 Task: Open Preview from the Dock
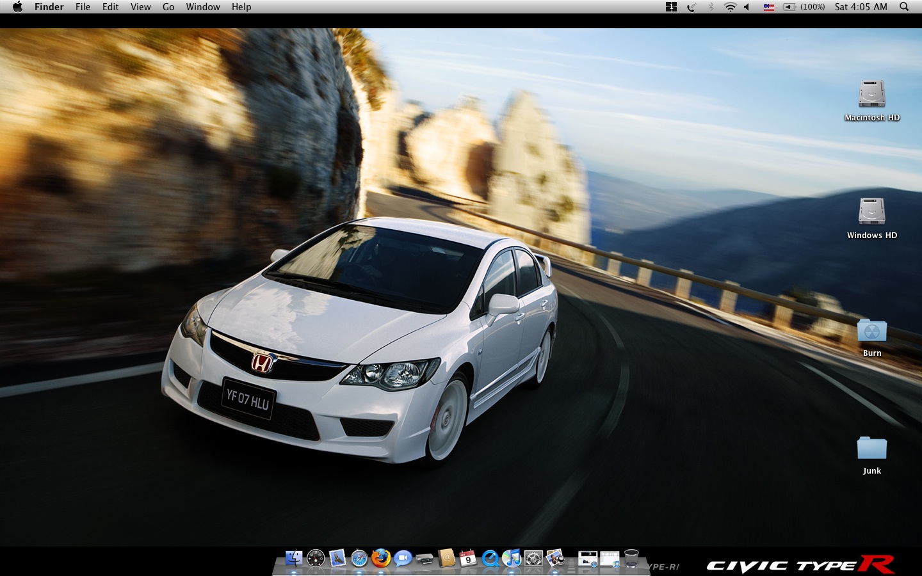[x=555, y=558]
